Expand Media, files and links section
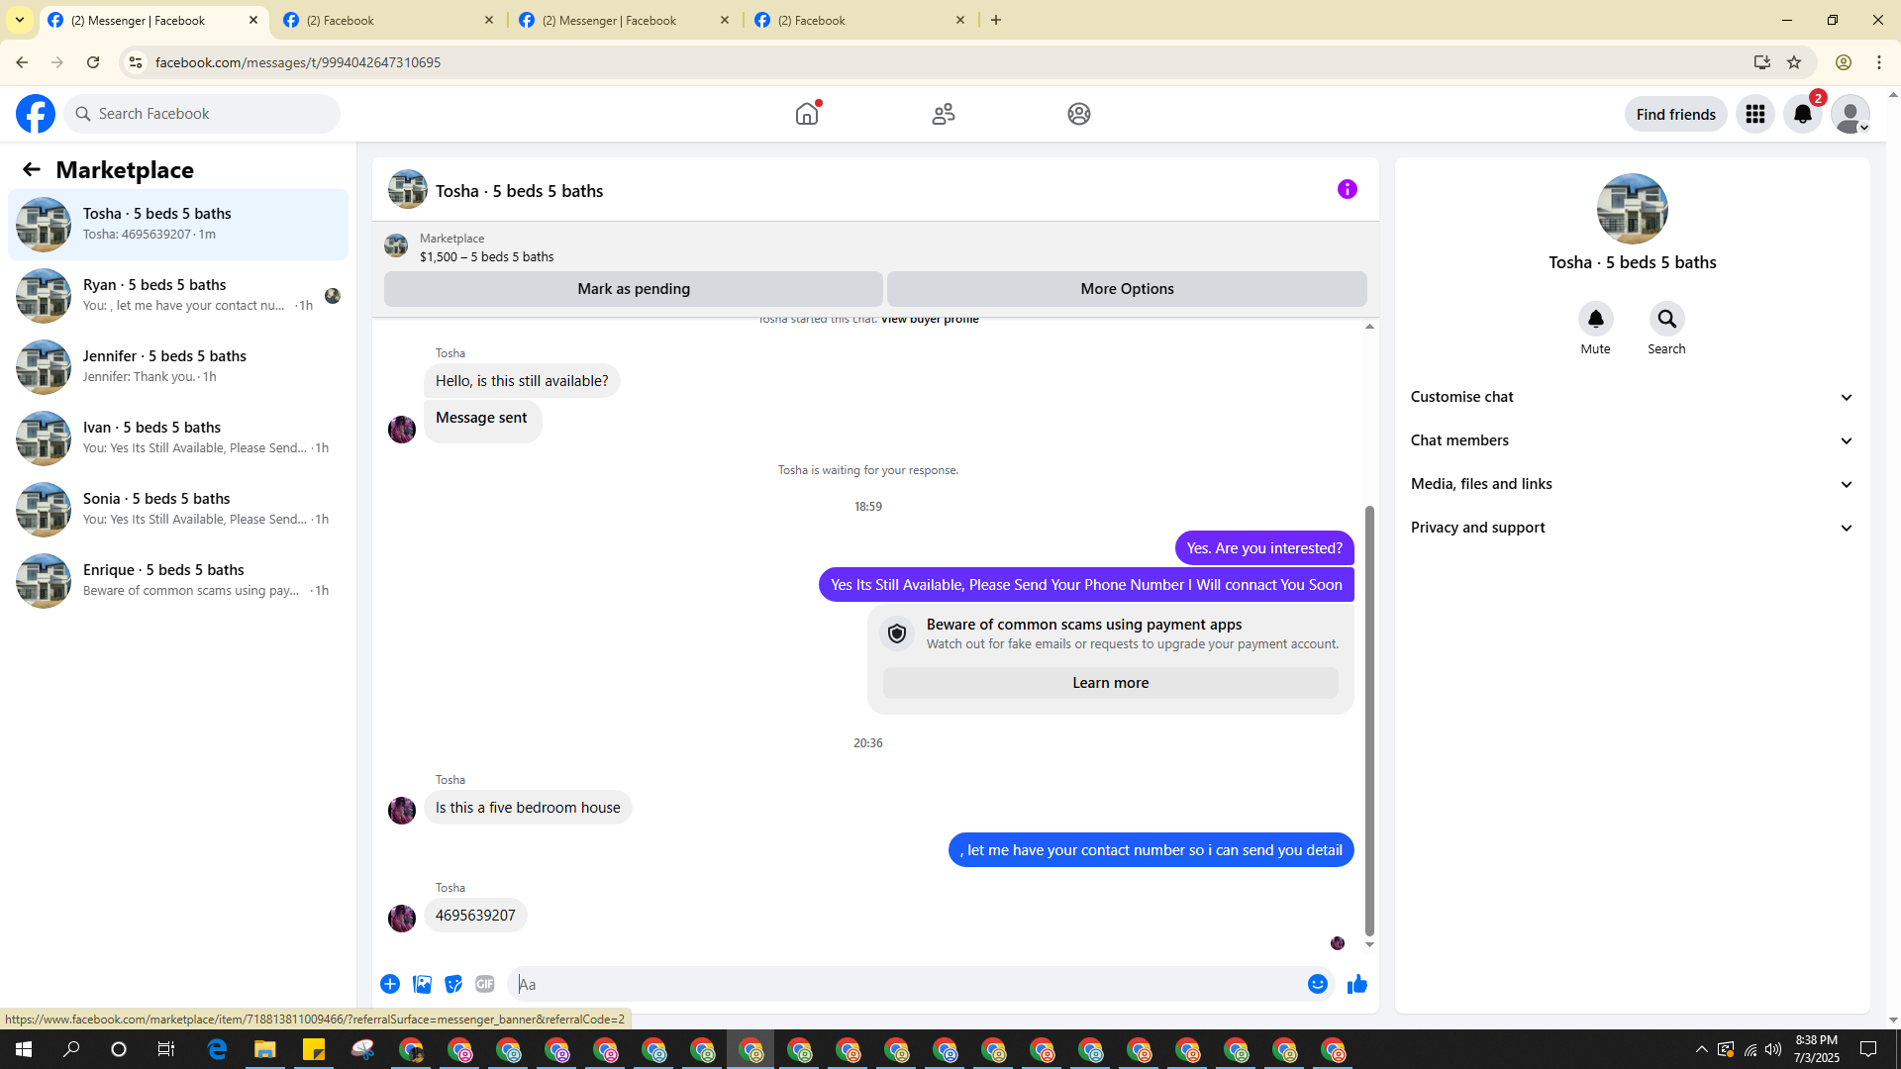Screen dimensions: 1901x1069 click(1632, 484)
